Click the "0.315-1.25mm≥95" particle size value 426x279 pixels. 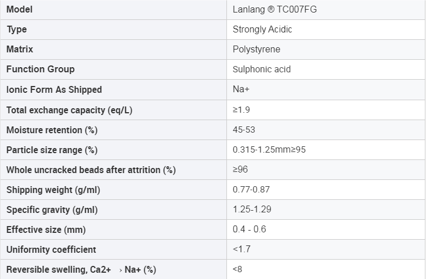(x=273, y=150)
